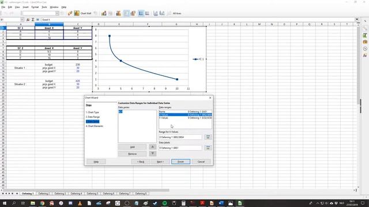Click the Finish button
This screenshot has width=369, height=207.
tap(180, 162)
